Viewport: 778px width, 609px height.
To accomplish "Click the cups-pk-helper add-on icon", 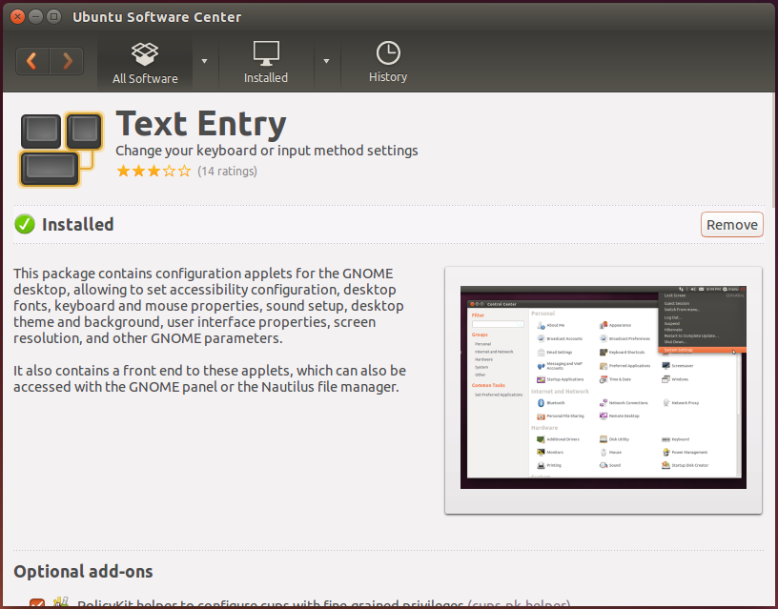I will (x=60, y=602).
